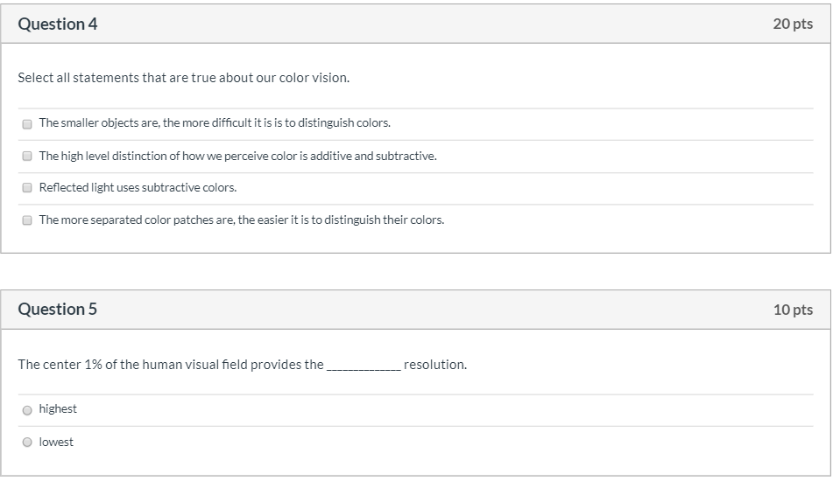Screen dimensions: 833x481
Task: Click the 10 pts label
Action: (x=793, y=310)
